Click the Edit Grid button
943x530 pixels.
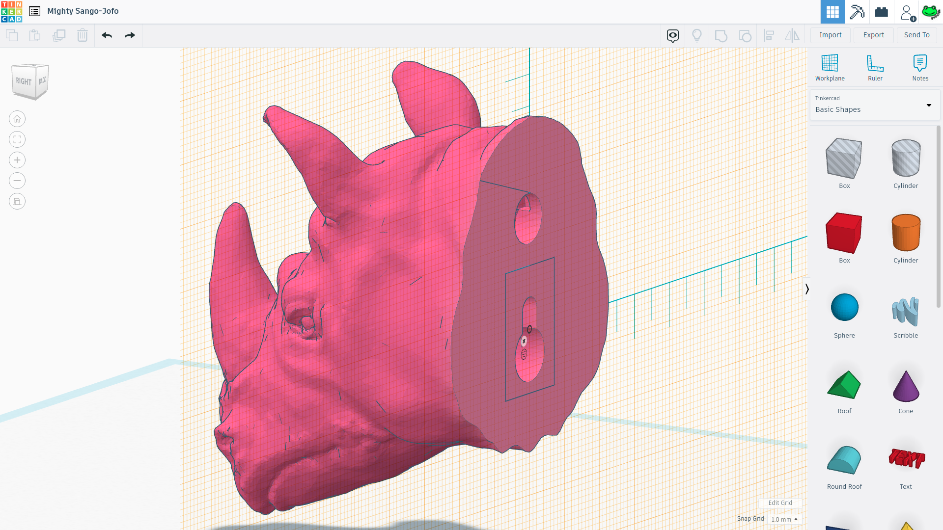pos(780,503)
